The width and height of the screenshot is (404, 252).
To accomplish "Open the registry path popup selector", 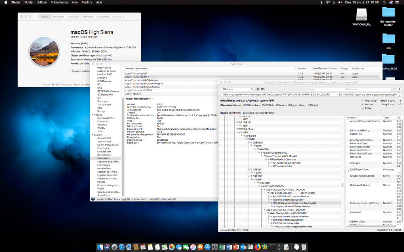I will pos(311,95).
